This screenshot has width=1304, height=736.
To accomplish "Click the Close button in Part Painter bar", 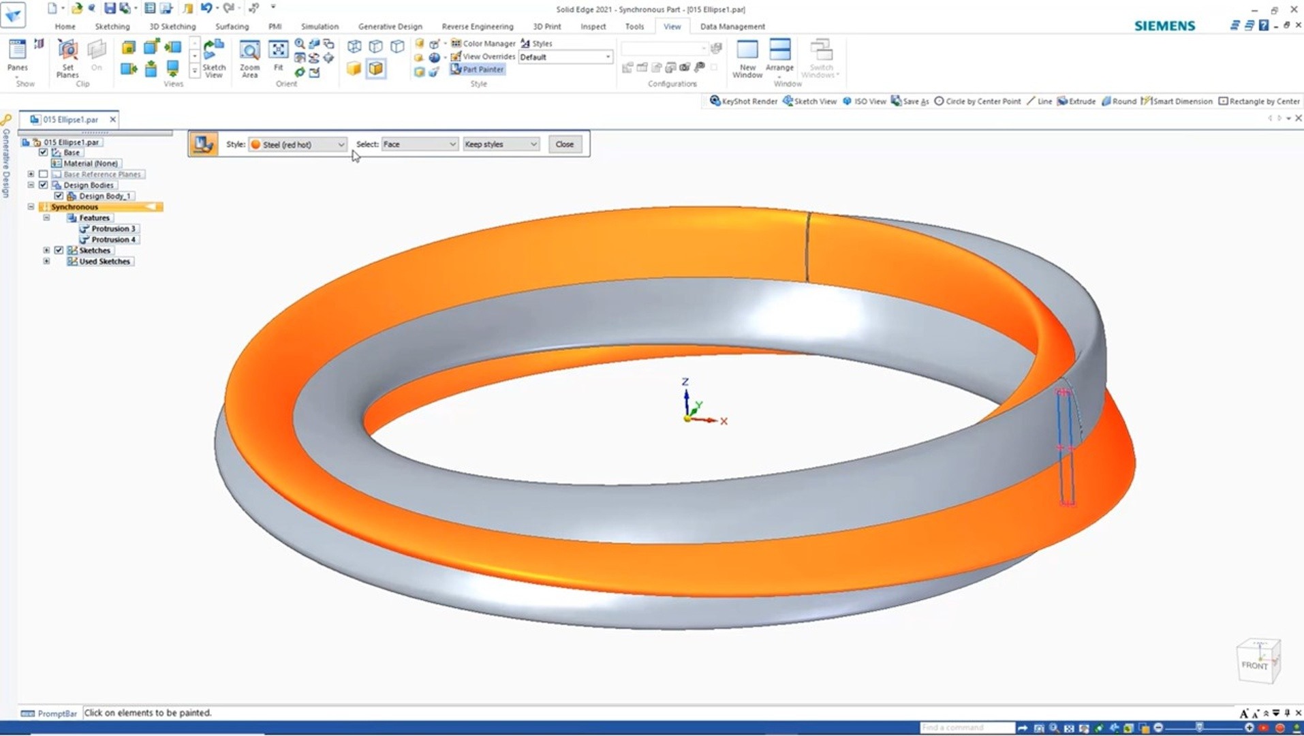I will click(x=564, y=144).
